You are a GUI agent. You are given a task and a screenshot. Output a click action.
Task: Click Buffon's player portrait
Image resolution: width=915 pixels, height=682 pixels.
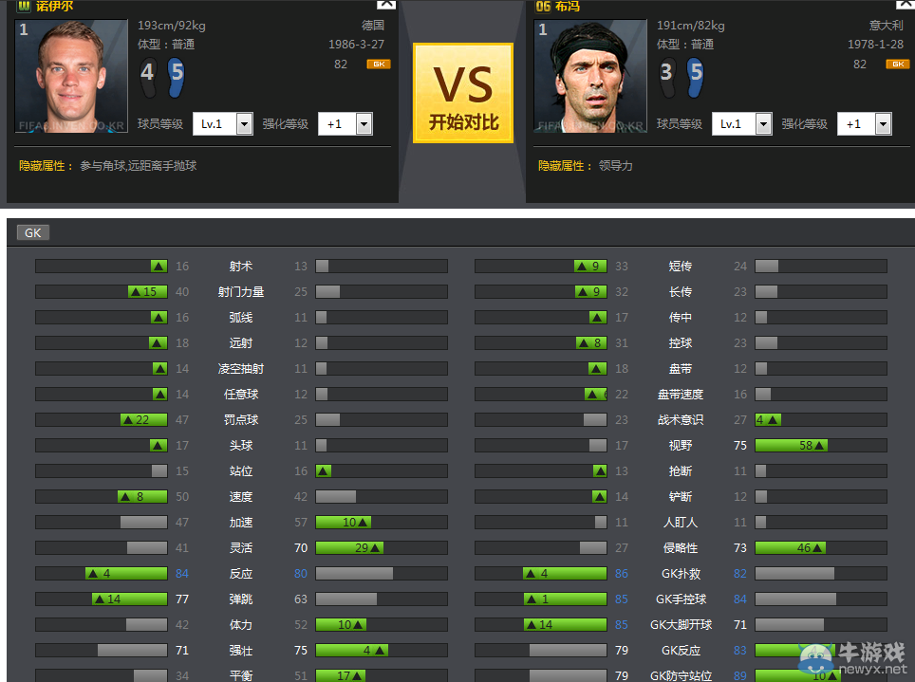coord(590,77)
